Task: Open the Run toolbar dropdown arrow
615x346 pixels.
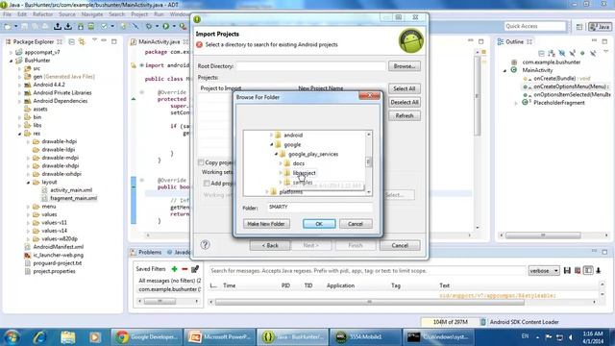Action: pyautogui.click(x=173, y=26)
